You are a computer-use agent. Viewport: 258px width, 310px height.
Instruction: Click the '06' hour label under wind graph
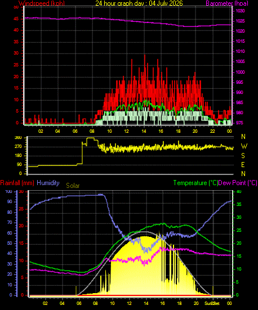pos(75,131)
